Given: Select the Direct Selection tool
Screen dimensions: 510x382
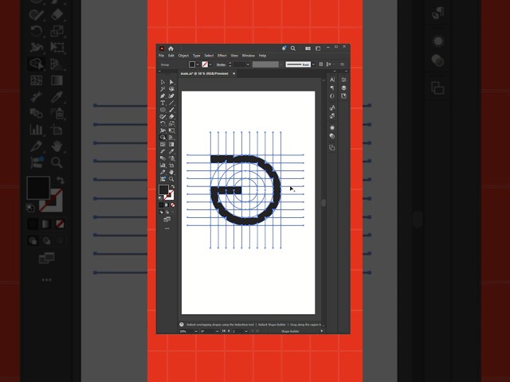Looking at the screenshot, I should 171,82.
